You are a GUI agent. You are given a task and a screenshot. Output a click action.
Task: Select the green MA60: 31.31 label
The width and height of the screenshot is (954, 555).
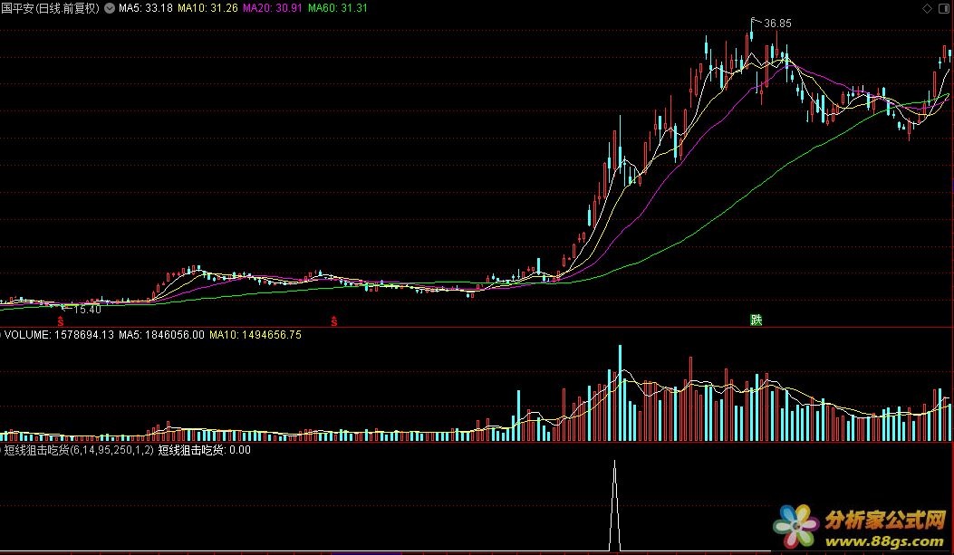coord(338,8)
